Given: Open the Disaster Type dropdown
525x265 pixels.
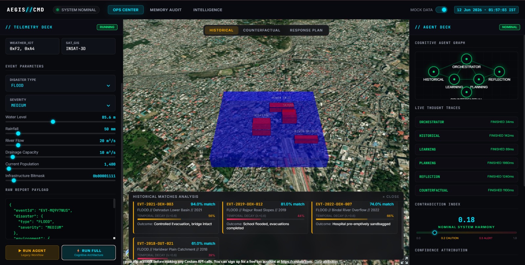Looking at the screenshot, I should tap(60, 83).
